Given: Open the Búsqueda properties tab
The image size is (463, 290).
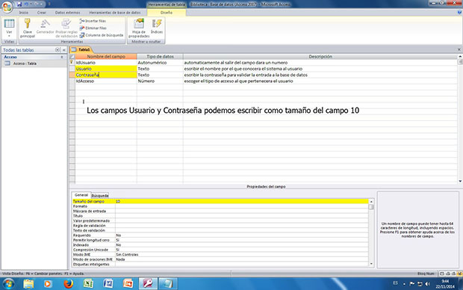Looking at the screenshot, I should click(100, 195).
